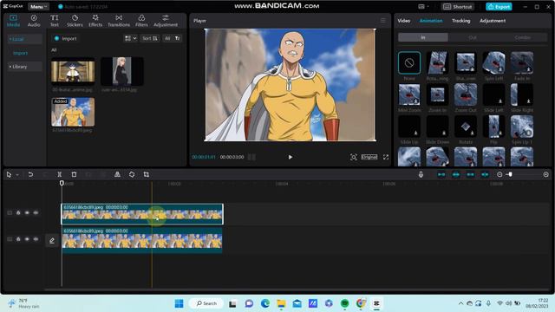Switch to the Tracking tab
The width and height of the screenshot is (555, 312).
(x=460, y=21)
